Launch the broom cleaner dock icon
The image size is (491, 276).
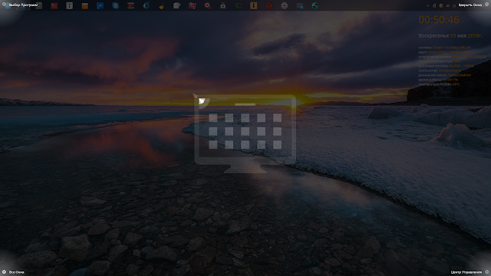coord(162,5)
